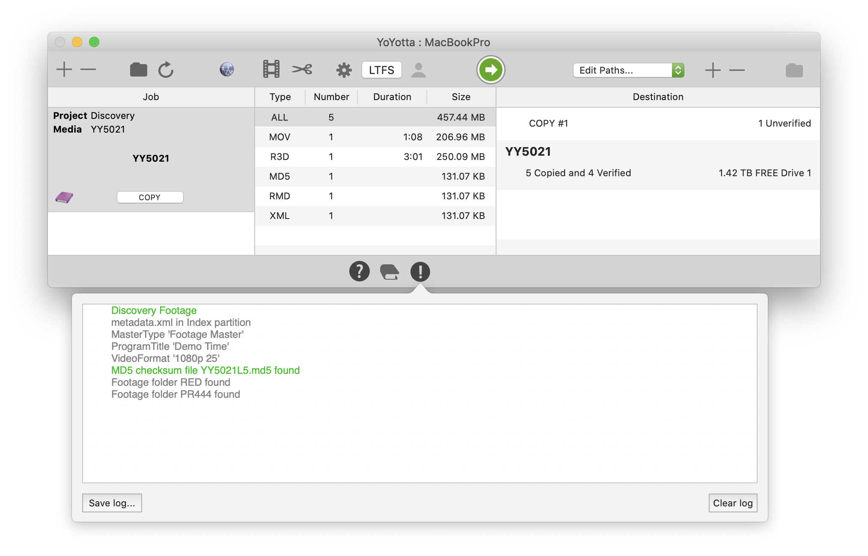Click the 457.44 MB size value
Viewport: 868px width, 556px height.
461,117
